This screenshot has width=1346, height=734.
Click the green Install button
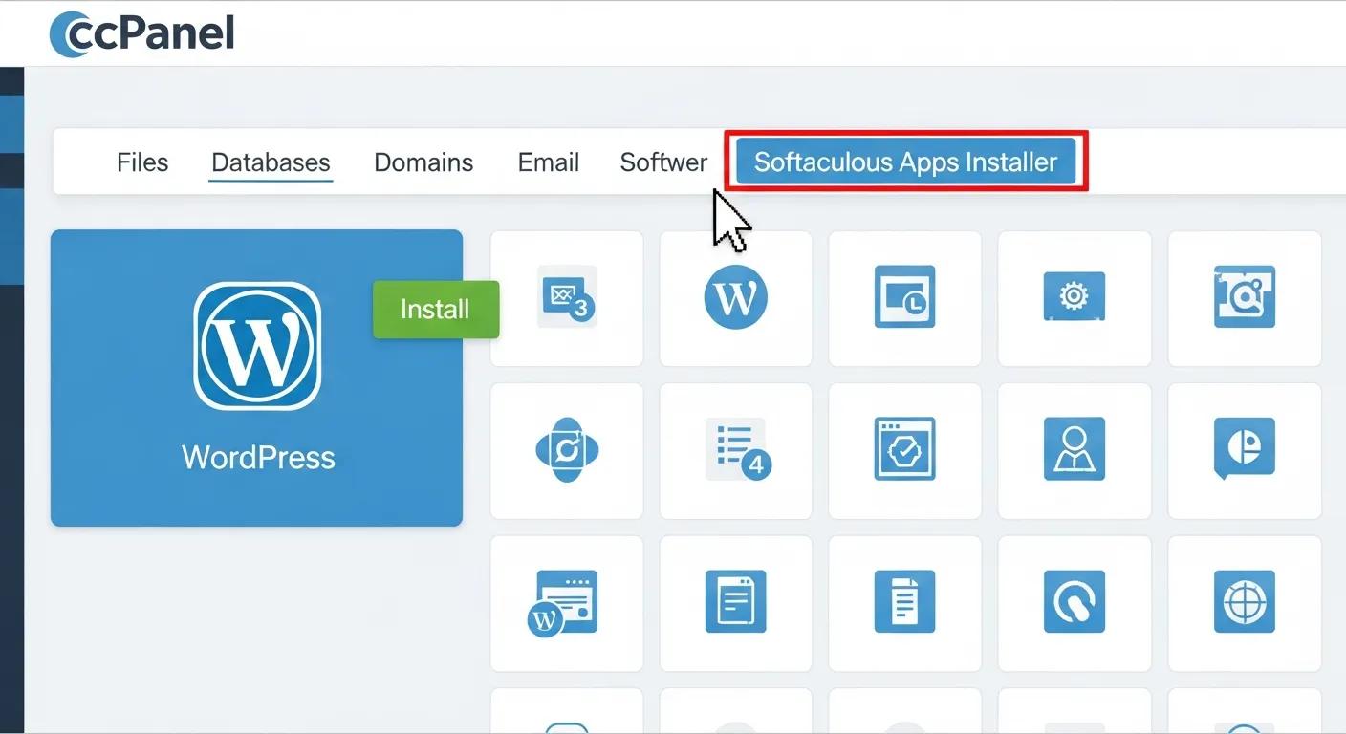436,309
